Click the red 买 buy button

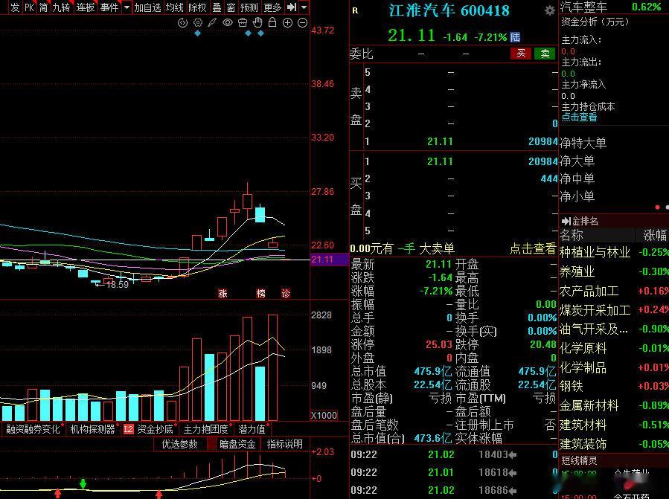[x=521, y=54]
